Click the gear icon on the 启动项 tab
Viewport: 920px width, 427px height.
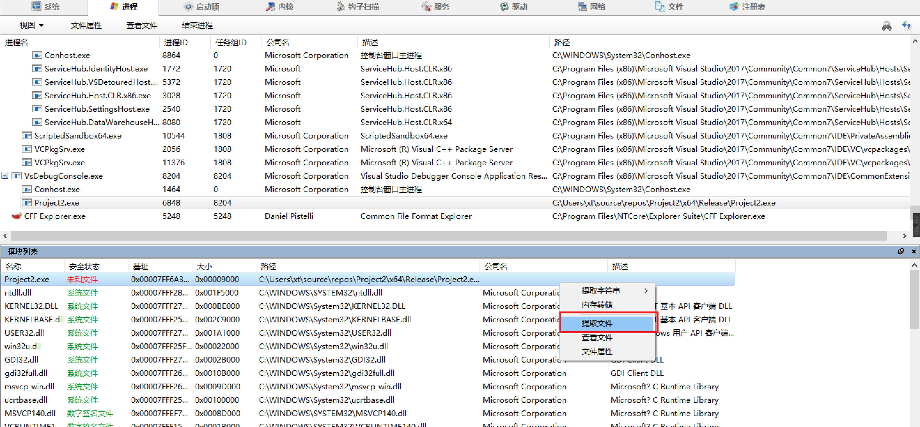coord(188,6)
